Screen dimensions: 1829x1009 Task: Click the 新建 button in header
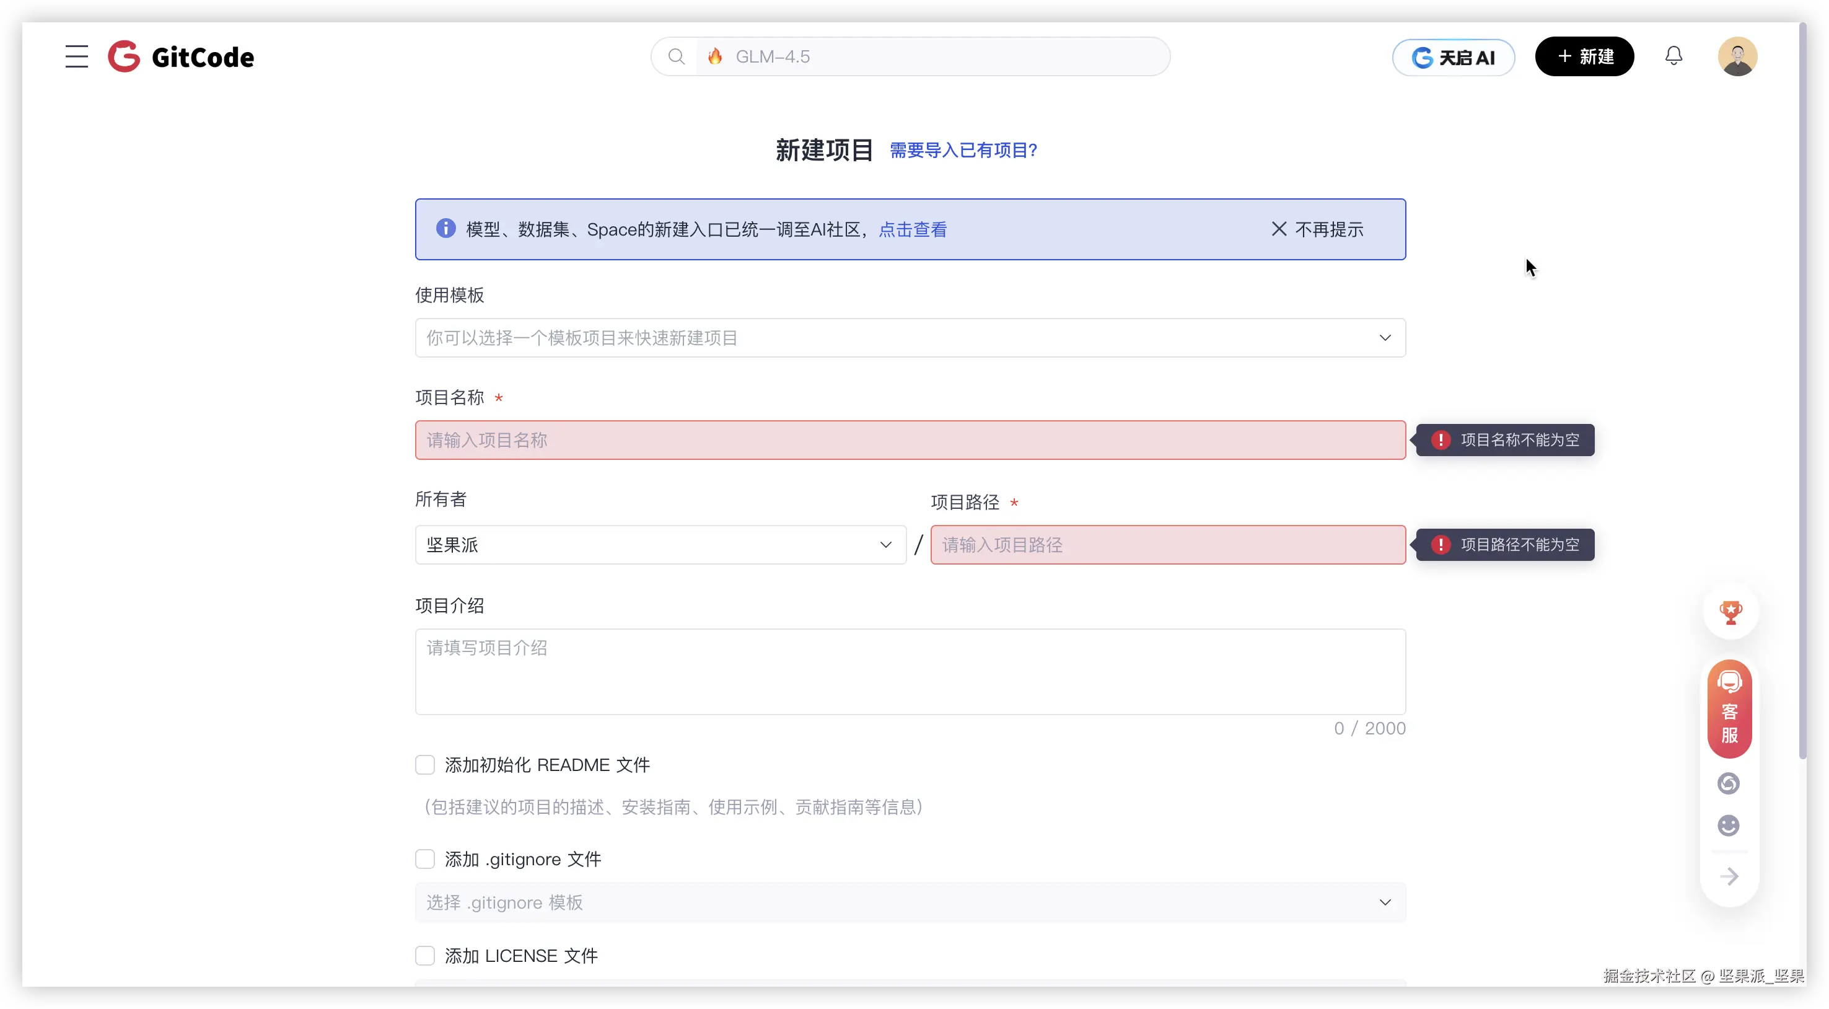click(x=1584, y=57)
